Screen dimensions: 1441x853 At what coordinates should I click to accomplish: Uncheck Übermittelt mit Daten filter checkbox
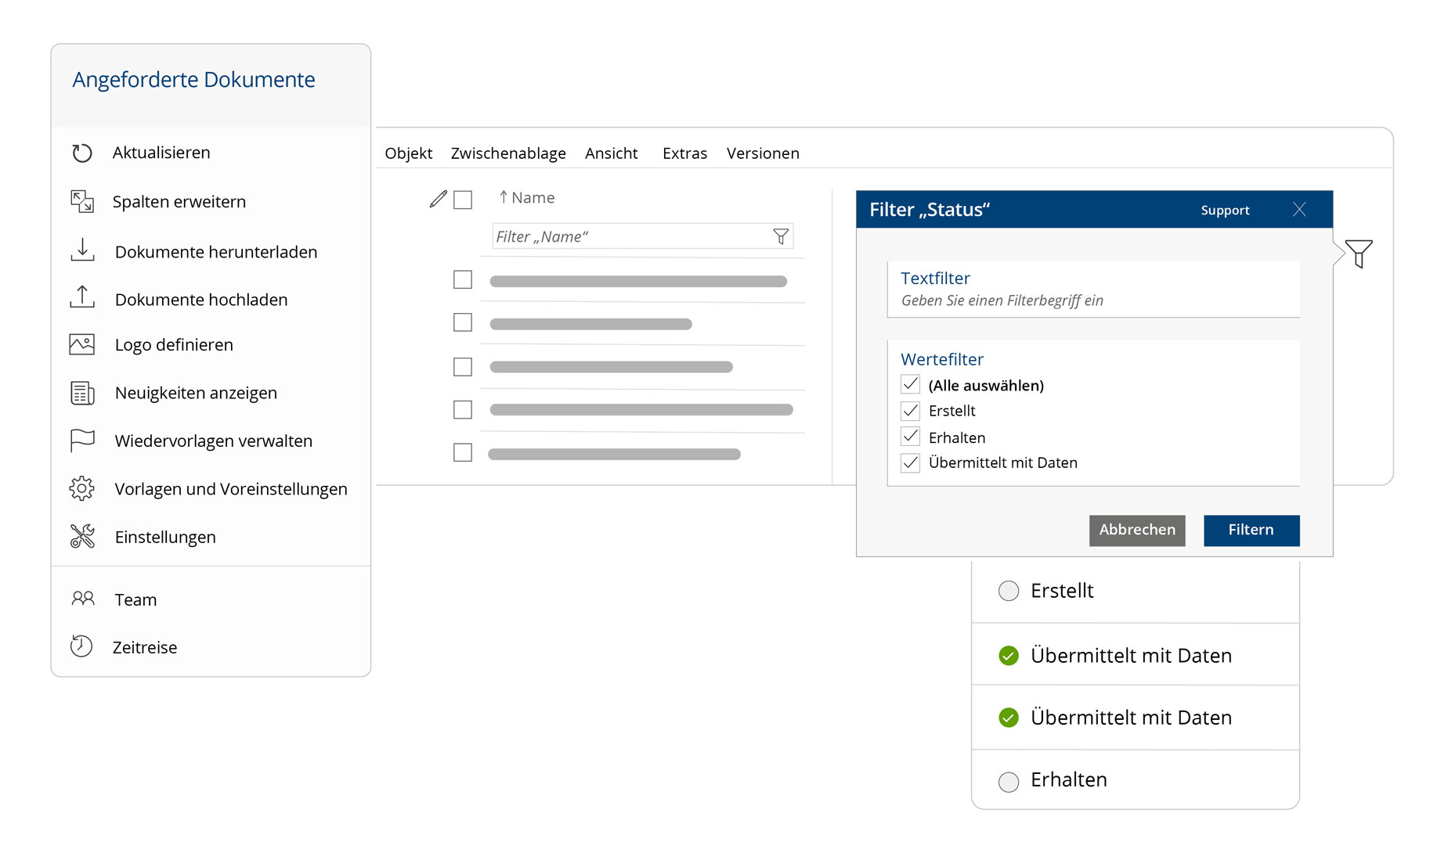point(910,462)
